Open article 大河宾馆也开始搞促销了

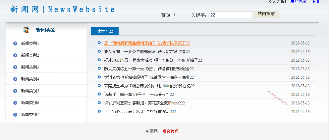149,77
